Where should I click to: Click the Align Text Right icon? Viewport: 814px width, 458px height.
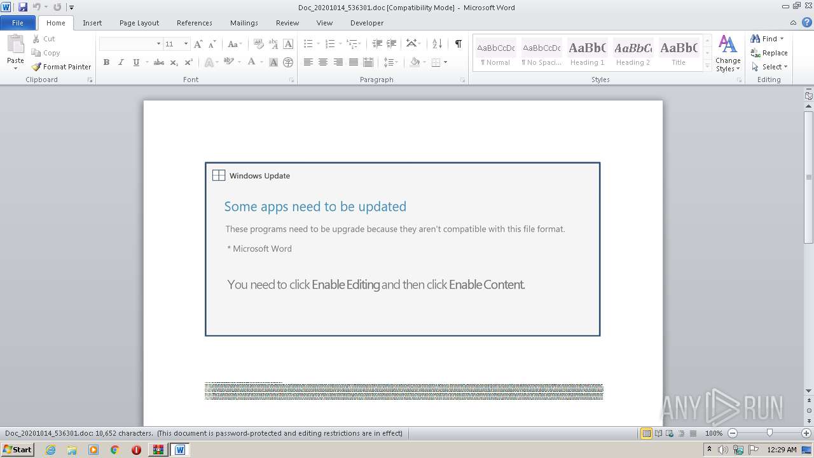click(x=338, y=62)
